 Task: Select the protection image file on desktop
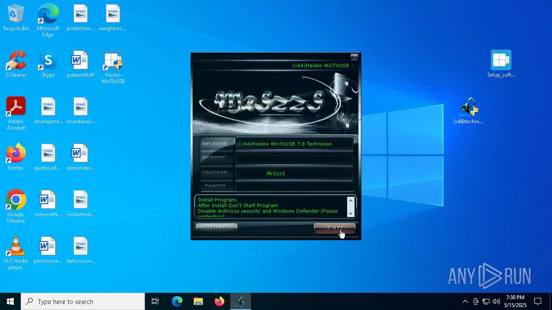(x=80, y=18)
